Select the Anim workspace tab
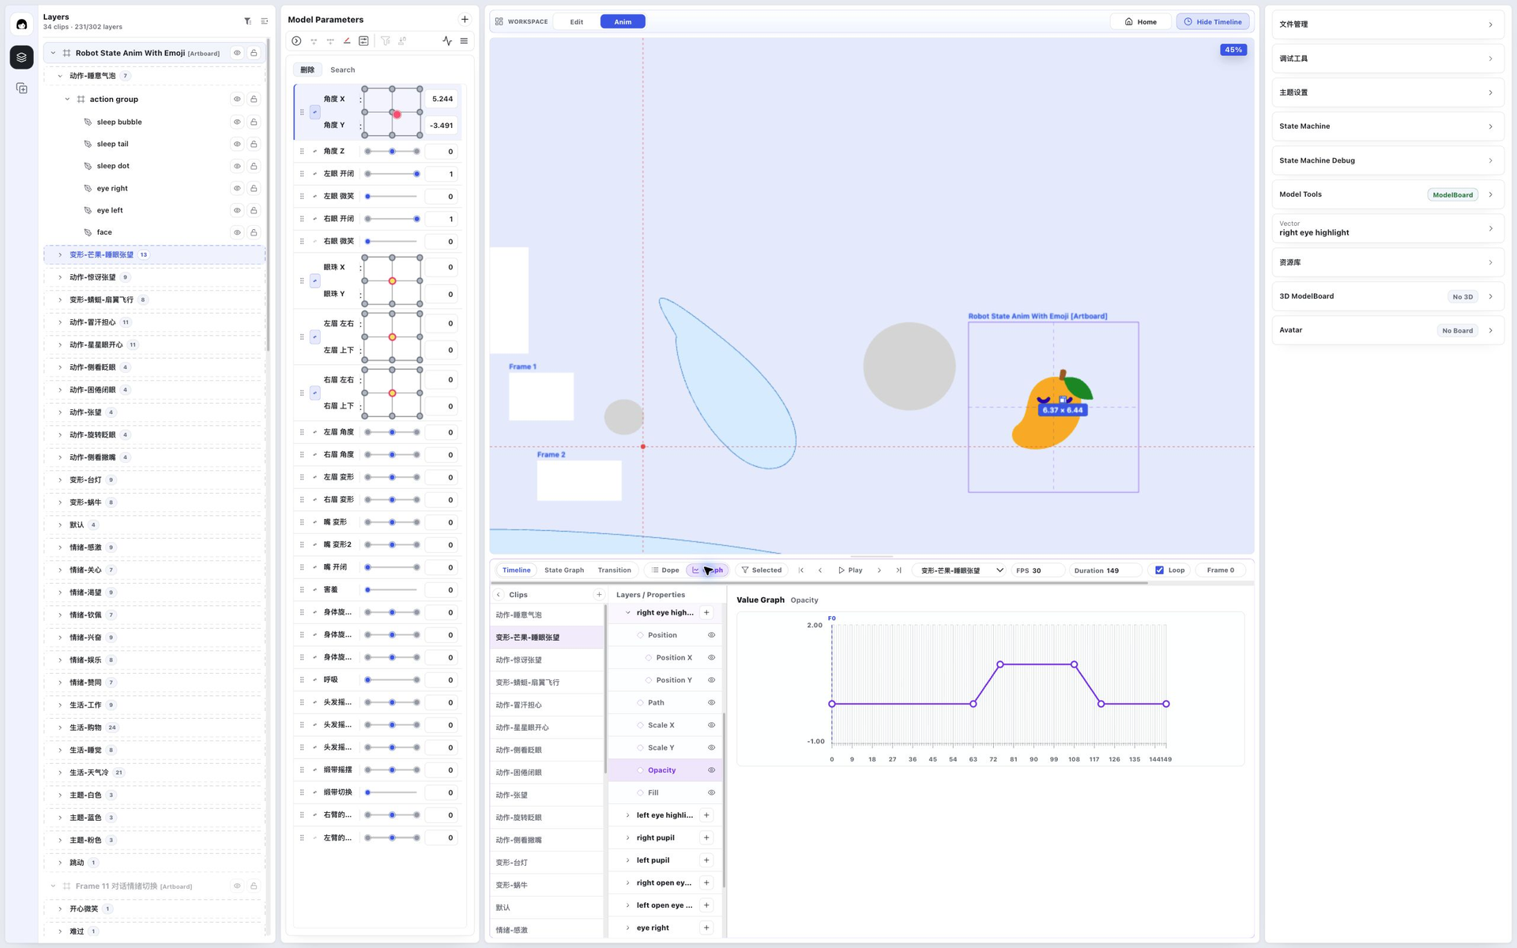The height and width of the screenshot is (948, 1517). click(623, 22)
